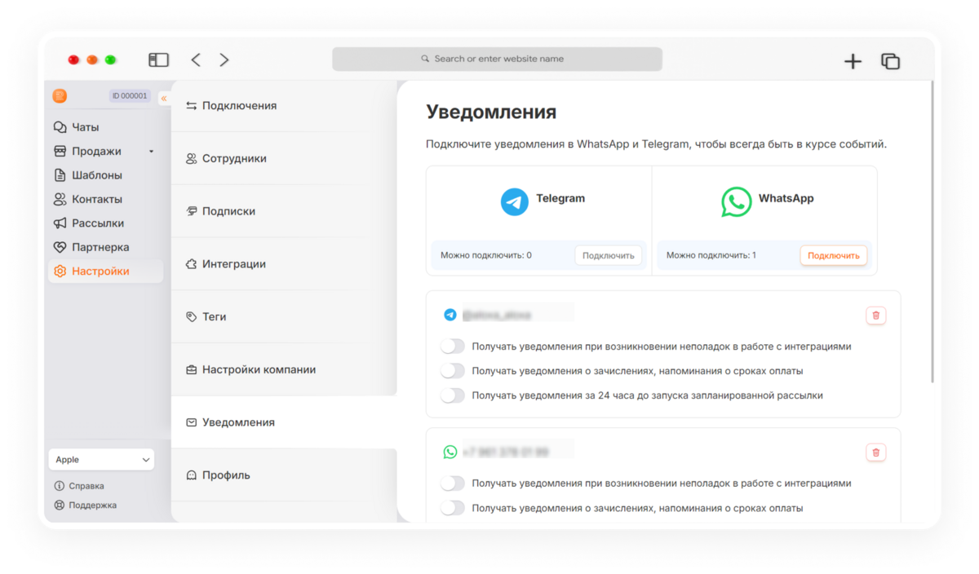Go forward with the right chevron
979x574 pixels.
[224, 60]
